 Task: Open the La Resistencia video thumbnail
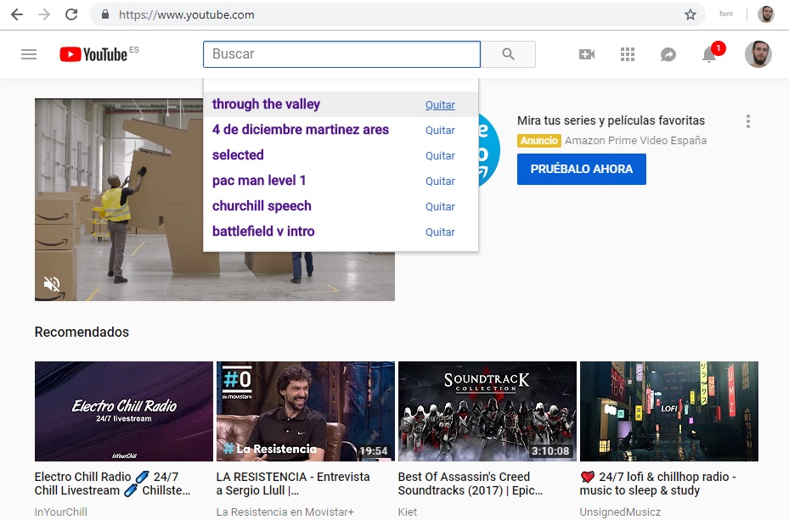point(306,411)
